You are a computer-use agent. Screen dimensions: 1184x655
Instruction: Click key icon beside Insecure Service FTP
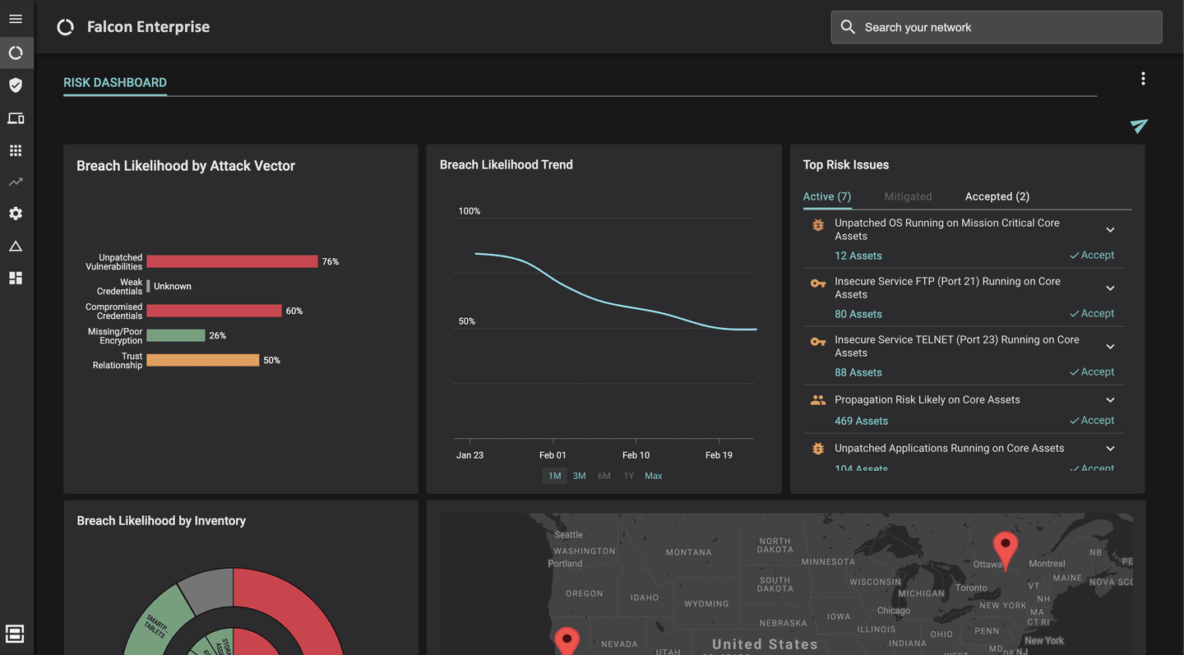pyautogui.click(x=817, y=284)
